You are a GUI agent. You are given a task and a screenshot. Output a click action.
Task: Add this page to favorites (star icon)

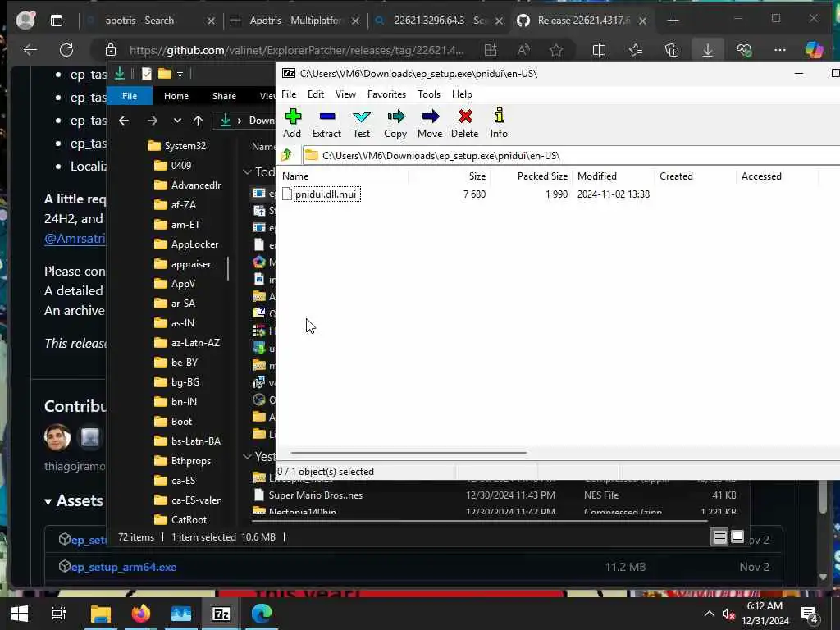pos(556,50)
